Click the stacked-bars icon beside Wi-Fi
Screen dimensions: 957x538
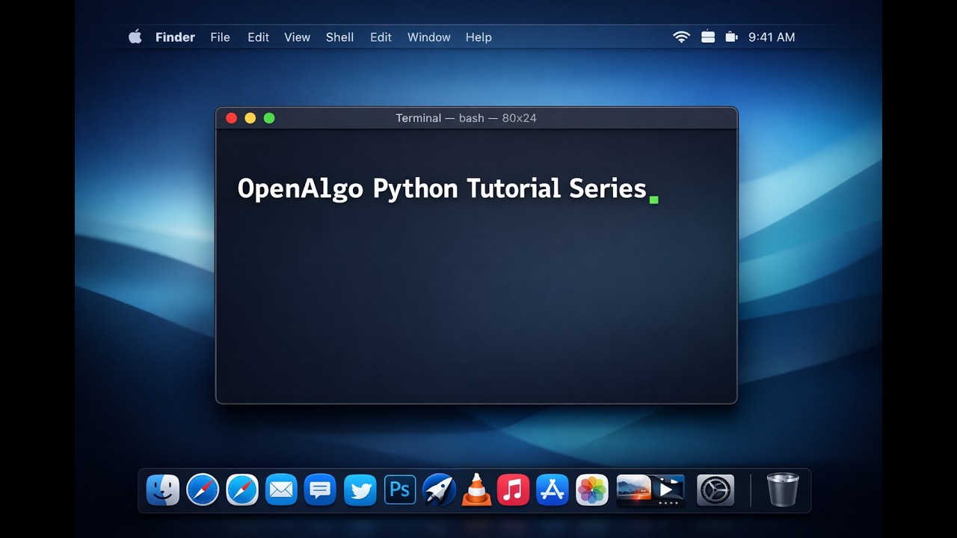click(708, 37)
